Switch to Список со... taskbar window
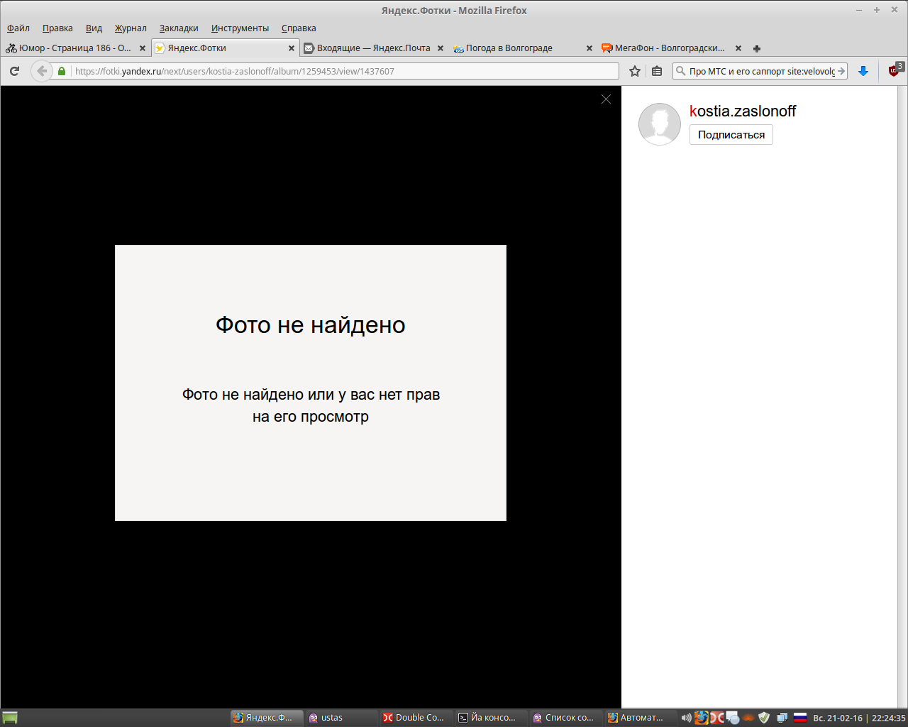Image resolution: width=908 pixels, height=727 pixels. pyautogui.click(x=567, y=718)
